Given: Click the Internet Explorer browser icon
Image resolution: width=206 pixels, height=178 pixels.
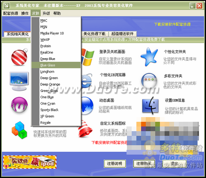Looking at the screenshot, I should click(87, 81).
